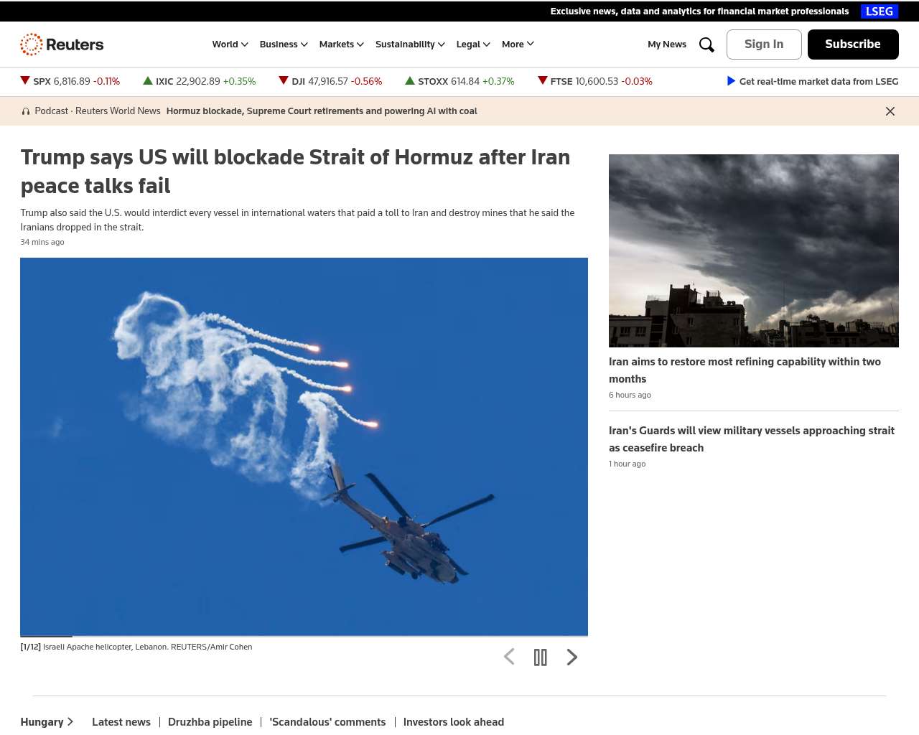
Task: Click the Reuters logo
Action: tap(62, 45)
